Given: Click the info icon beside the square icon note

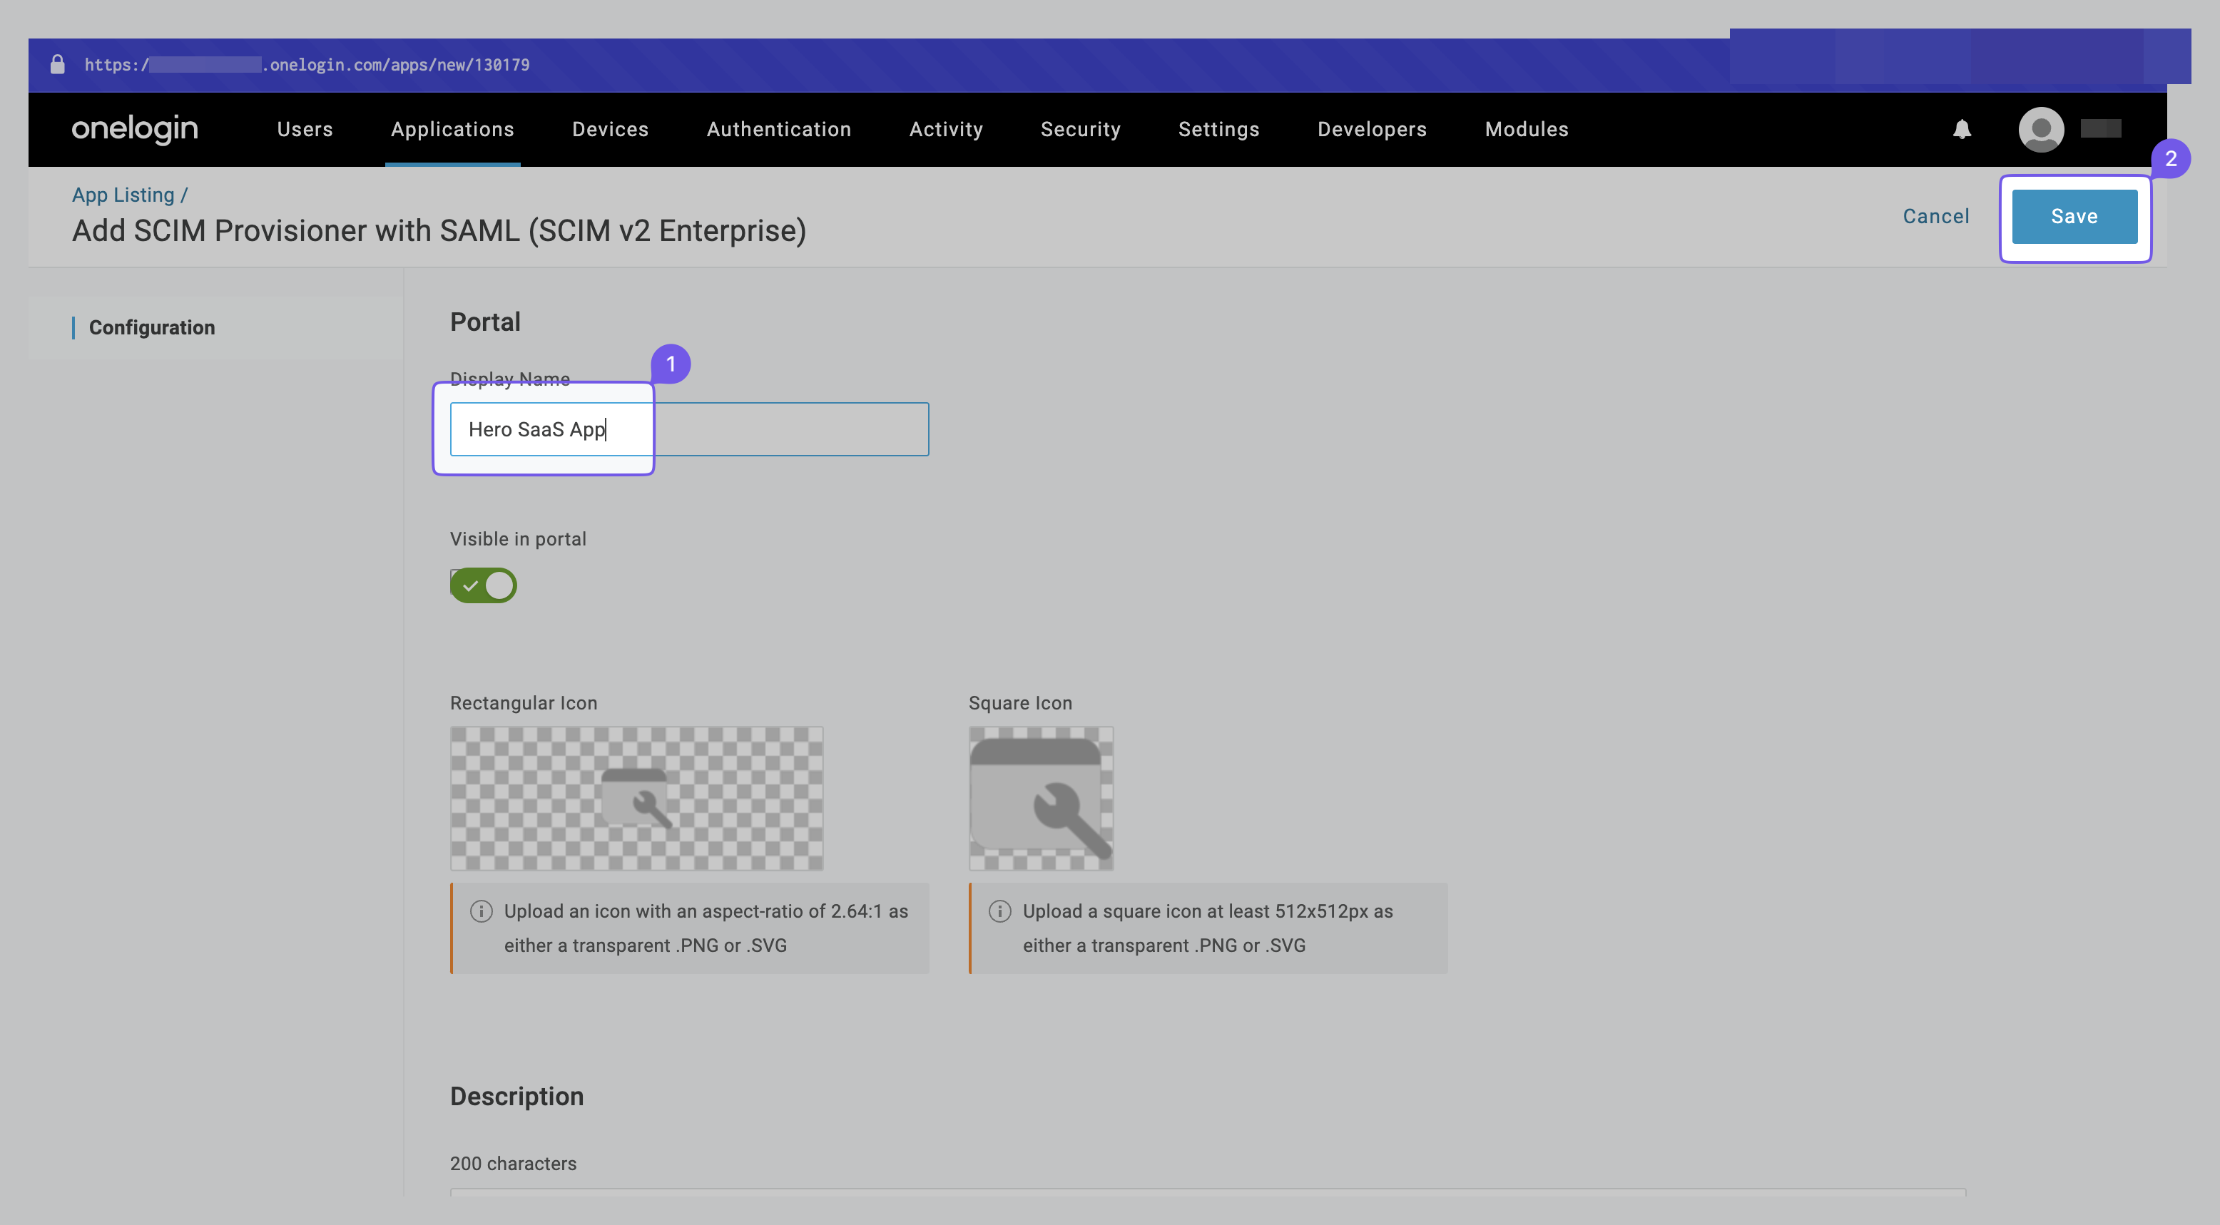Looking at the screenshot, I should [x=999, y=911].
